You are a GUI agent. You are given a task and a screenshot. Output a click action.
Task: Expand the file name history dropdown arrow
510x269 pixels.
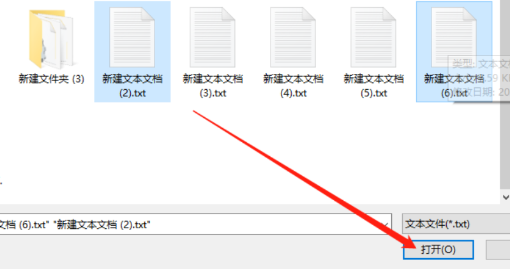385,224
